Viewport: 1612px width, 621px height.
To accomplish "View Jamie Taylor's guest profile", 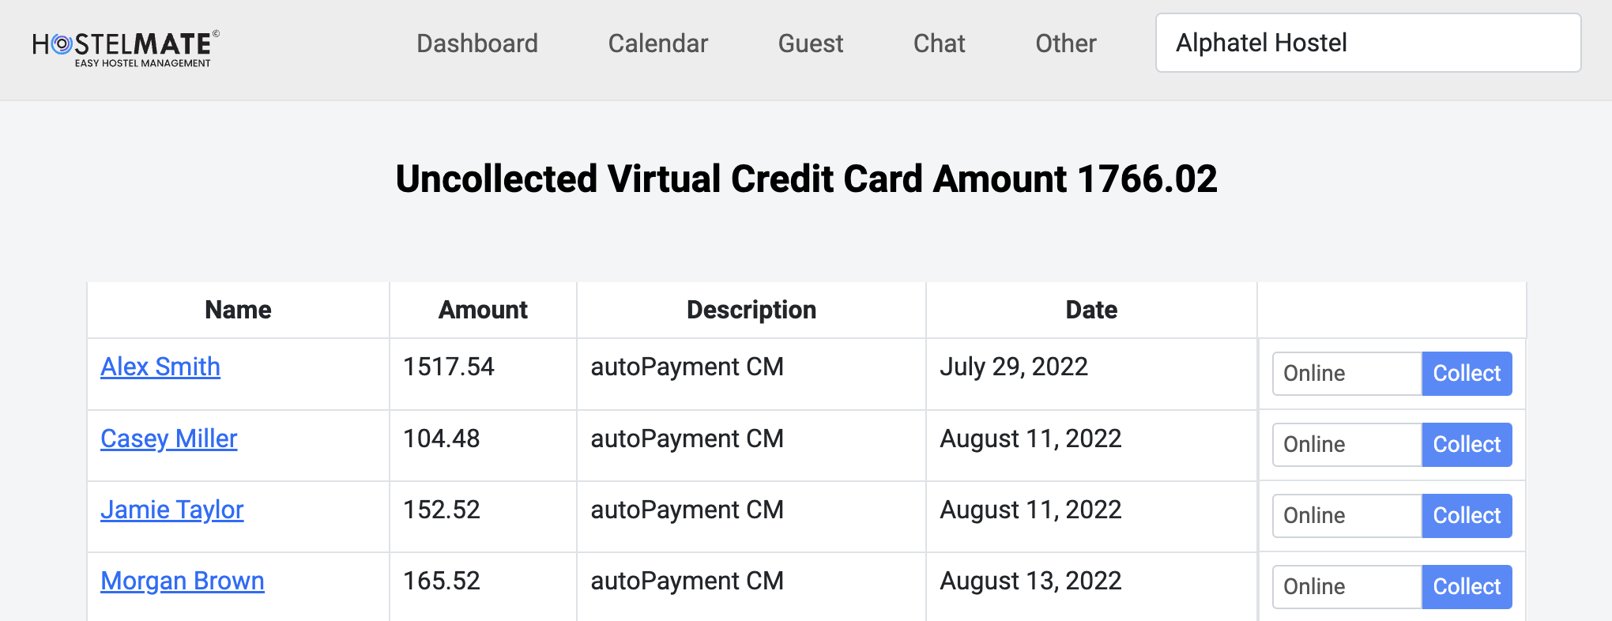I will (x=172, y=510).
